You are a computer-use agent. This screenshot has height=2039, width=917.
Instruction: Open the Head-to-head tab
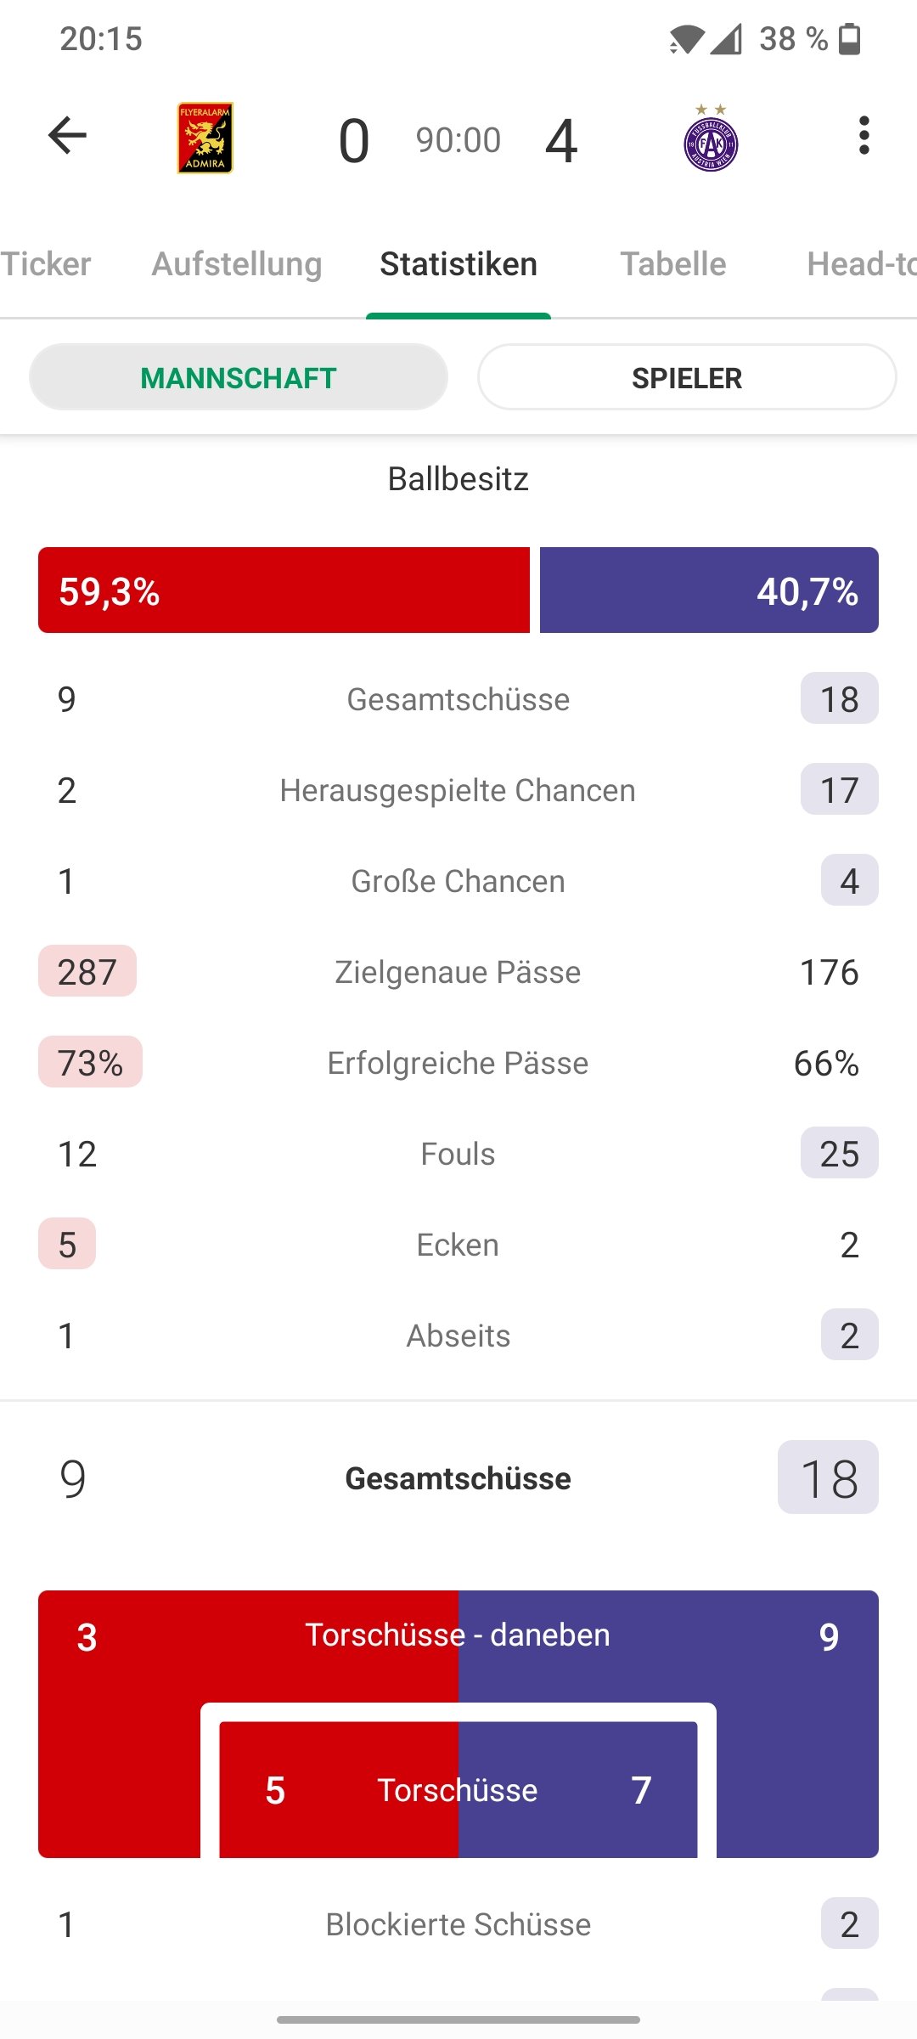point(859,264)
